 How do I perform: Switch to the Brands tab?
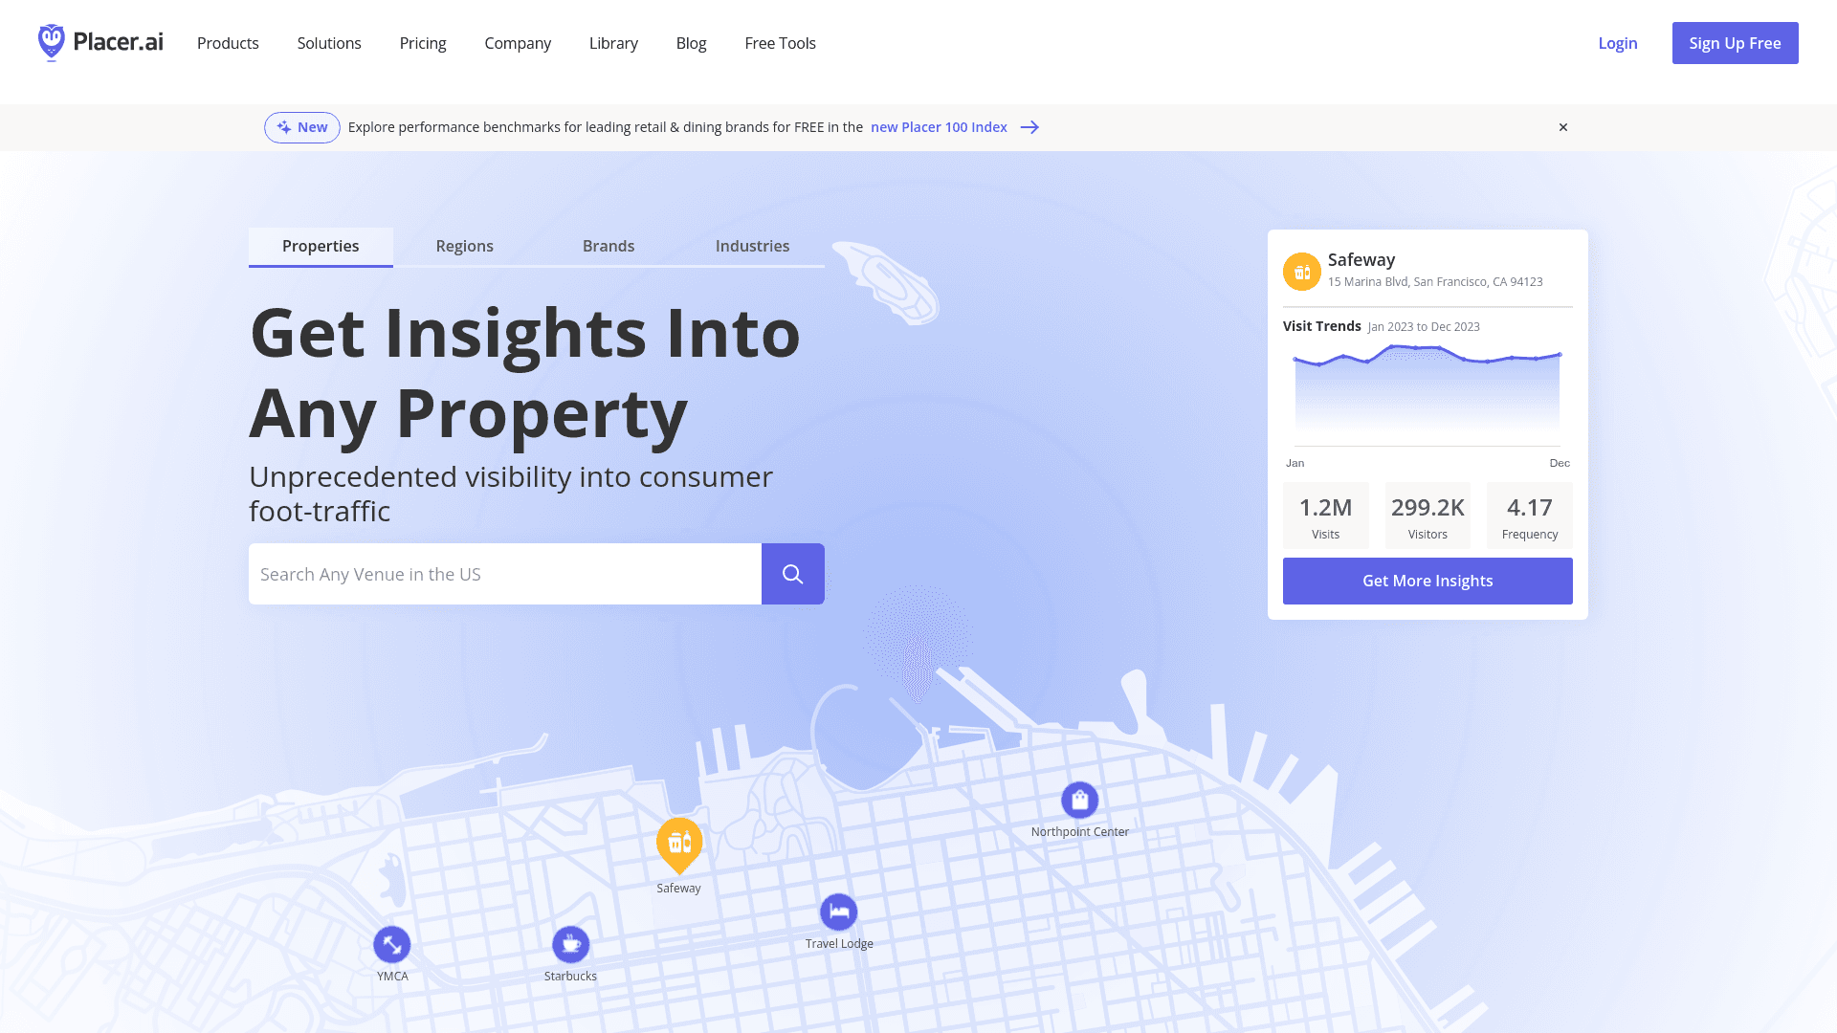click(x=609, y=246)
